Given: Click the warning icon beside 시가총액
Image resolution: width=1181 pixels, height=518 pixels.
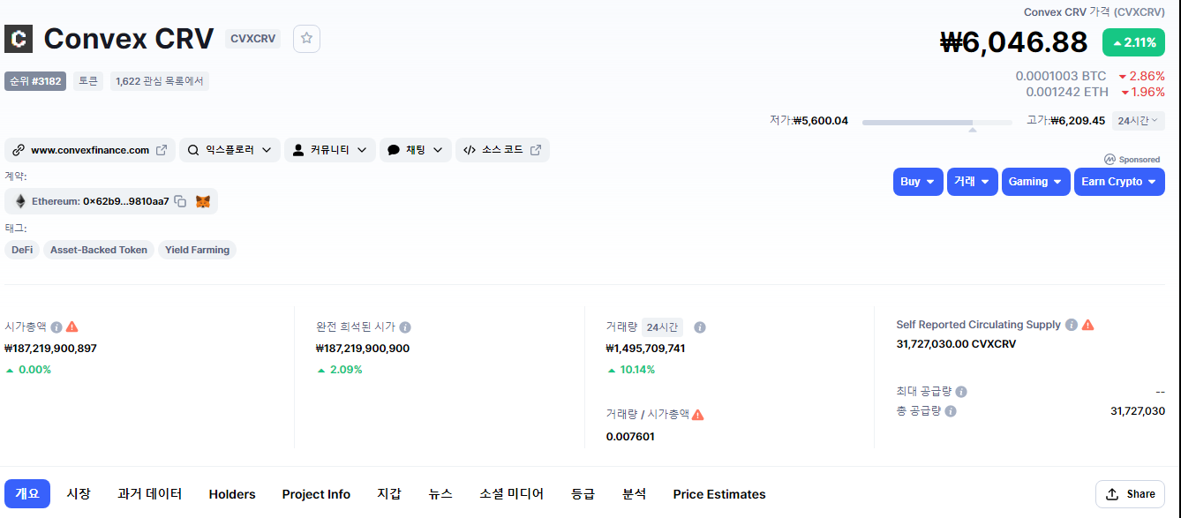Looking at the screenshot, I should (x=72, y=327).
